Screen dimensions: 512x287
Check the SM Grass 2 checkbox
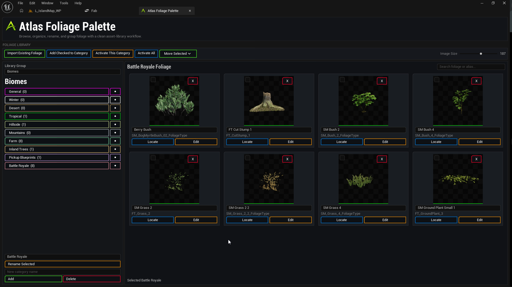[x=153, y=158]
